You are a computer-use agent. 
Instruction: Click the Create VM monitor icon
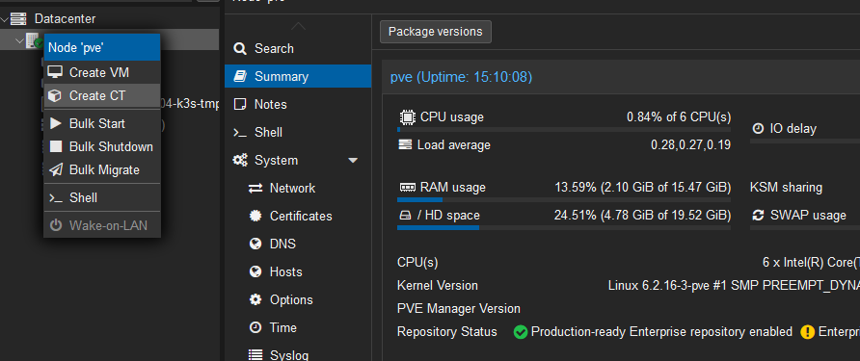tap(55, 72)
